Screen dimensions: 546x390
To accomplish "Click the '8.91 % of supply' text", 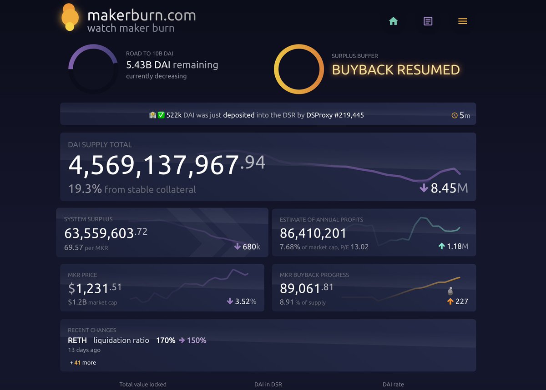I will tap(303, 302).
